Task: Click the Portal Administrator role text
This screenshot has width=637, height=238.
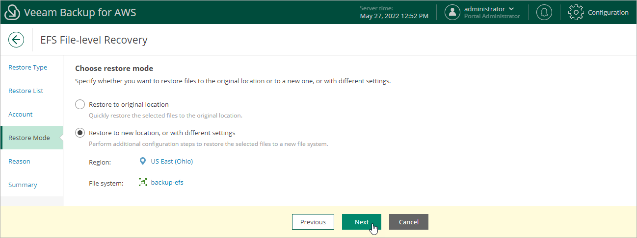Action: point(492,16)
